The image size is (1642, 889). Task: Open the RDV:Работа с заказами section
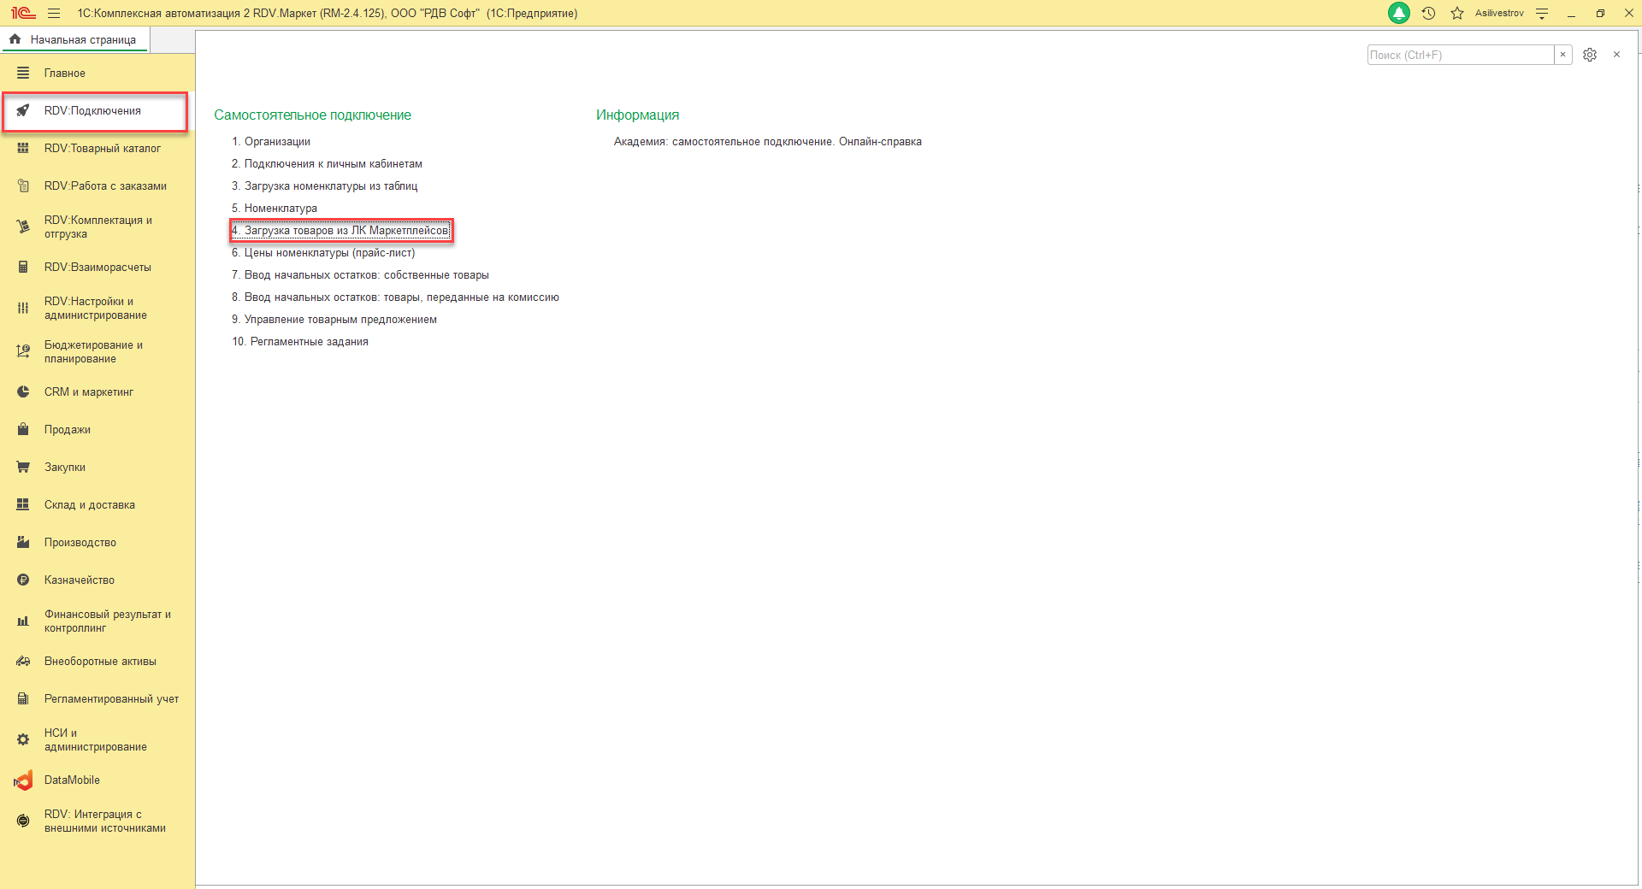tap(97, 185)
